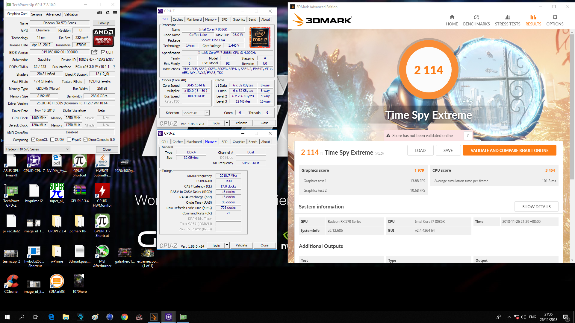Switch to the Advanced tab in GPU-Z
575x323 pixels.
click(x=53, y=14)
